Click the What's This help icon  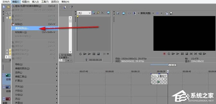pyautogui.click(x=71, y=7)
